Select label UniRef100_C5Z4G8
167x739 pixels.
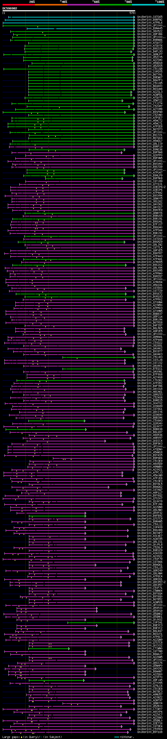[x=150, y=398]
